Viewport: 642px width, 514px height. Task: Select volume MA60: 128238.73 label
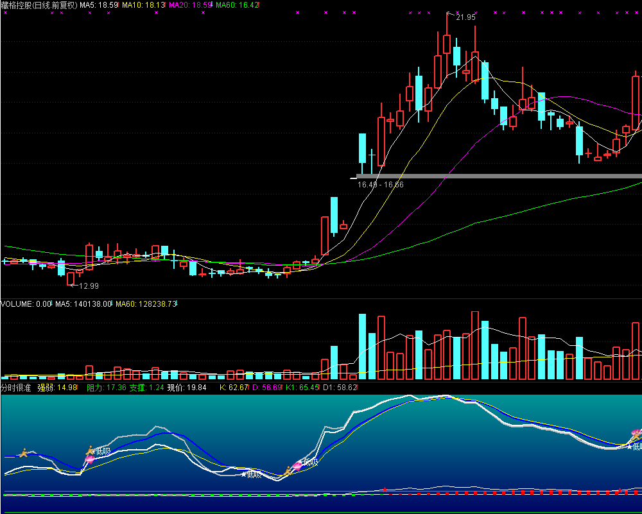[146, 304]
